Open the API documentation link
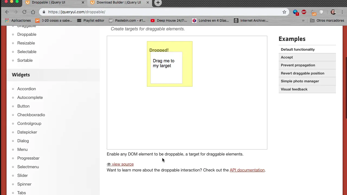 tap(247, 170)
